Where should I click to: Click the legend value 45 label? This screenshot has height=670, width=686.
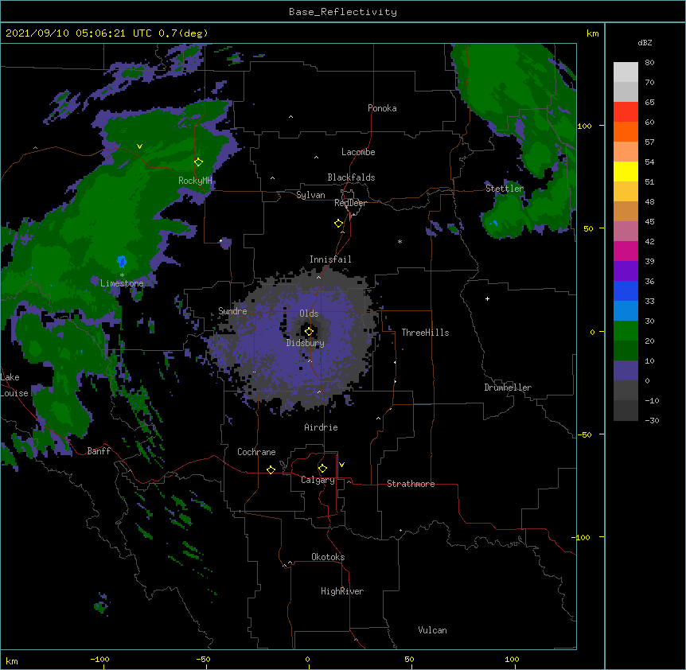(649, 221)
